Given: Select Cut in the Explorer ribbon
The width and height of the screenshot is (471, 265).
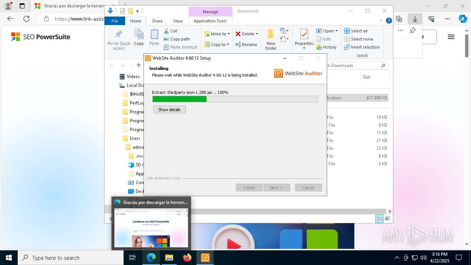Looking at the screenshot, I should [170, 31].
